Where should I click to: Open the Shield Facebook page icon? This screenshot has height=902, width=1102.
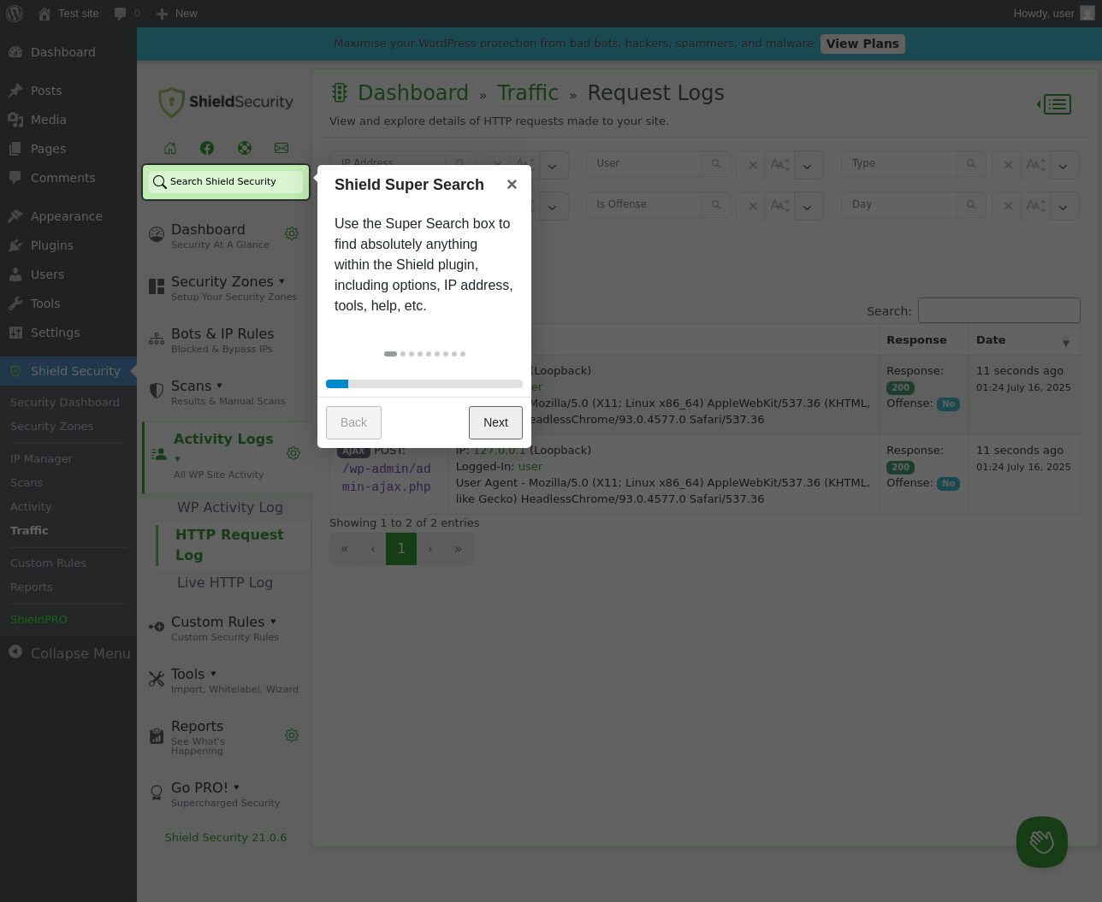[207, 148]
